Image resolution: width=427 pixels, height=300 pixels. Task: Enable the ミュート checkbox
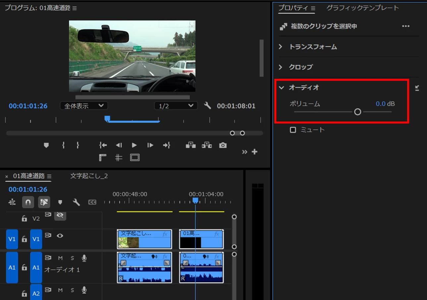coord(293,130)
